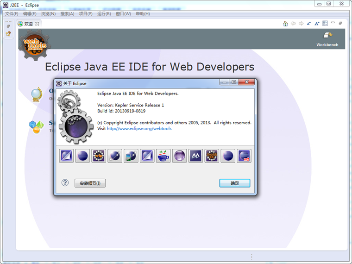352x264 pixels.
Task: Click the coffee cup plugin icon
Action: point(163,156)
